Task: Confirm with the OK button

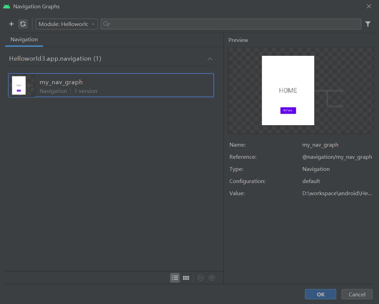Action: click(320, 294)
